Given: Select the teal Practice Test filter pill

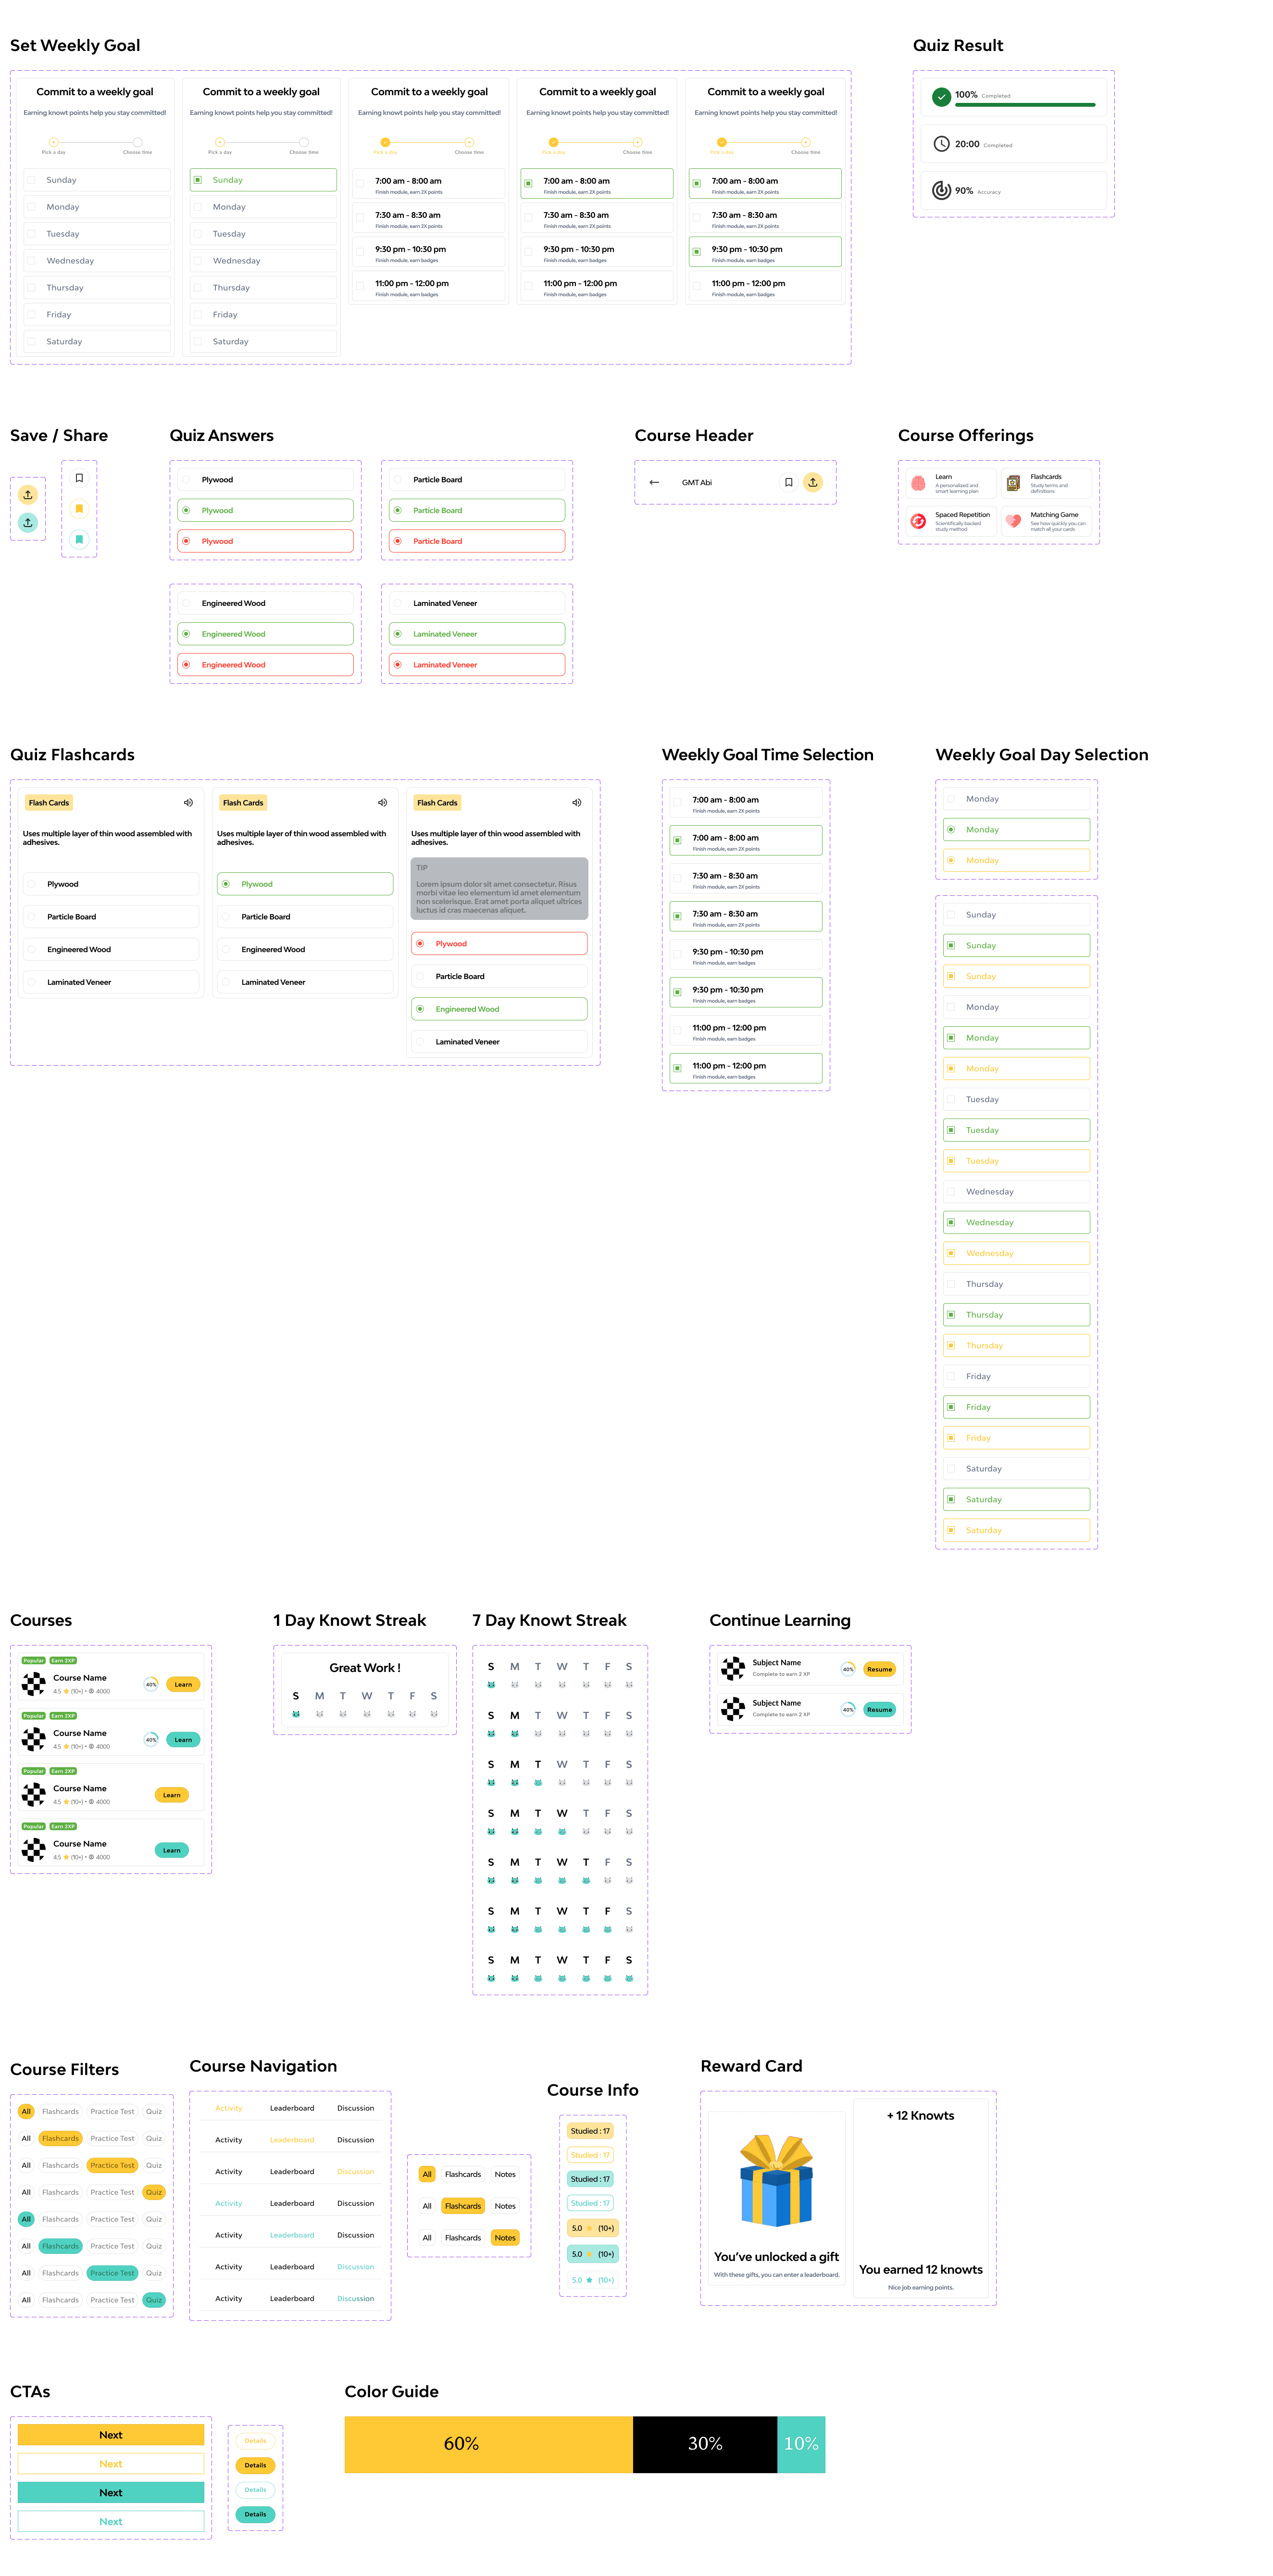Looking at the screenshot, I should tap(112, 2273).
